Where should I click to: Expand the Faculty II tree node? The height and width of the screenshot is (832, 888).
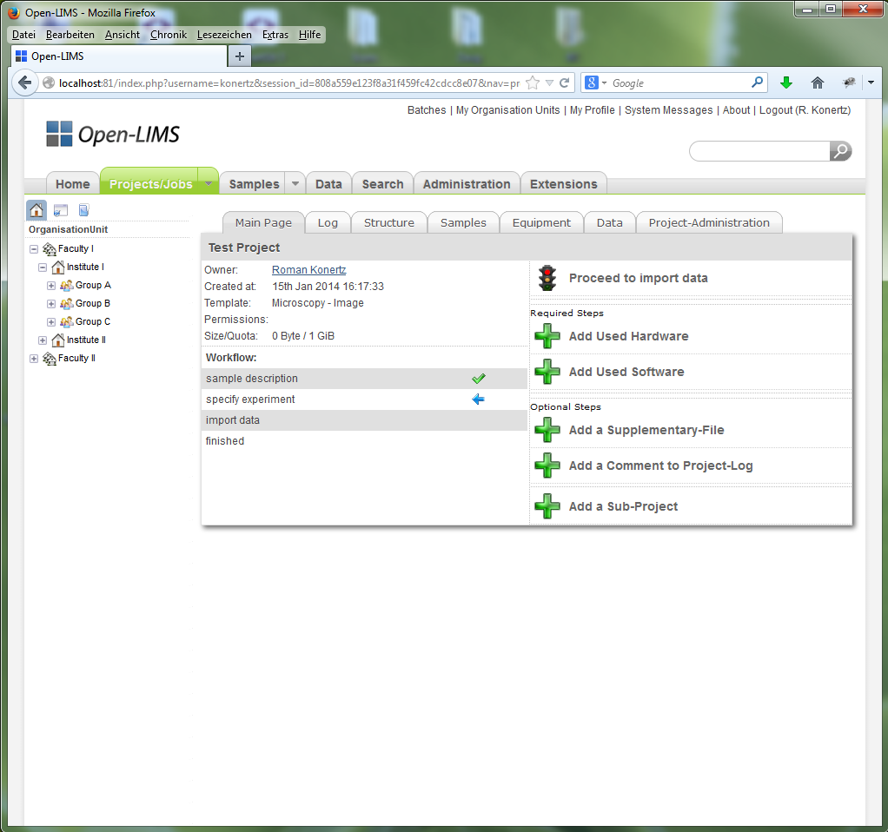click(33, 358)
